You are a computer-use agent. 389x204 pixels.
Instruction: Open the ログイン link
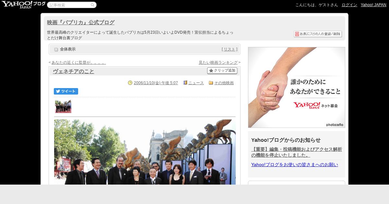(349, 5)
